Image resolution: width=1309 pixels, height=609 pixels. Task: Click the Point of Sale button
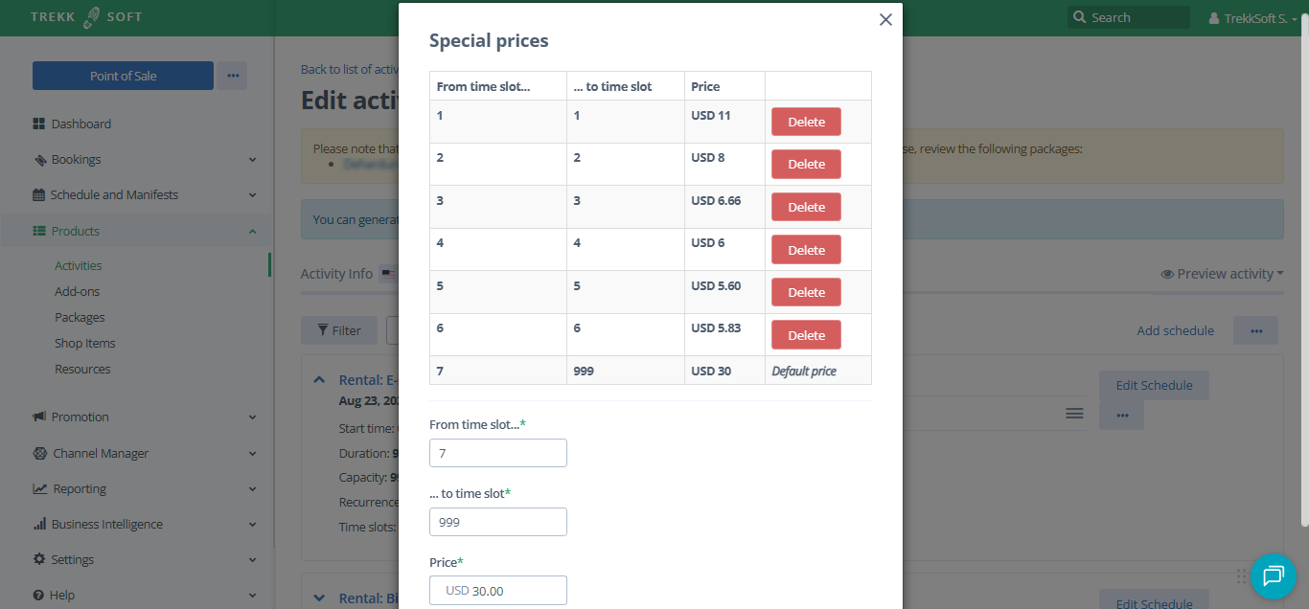[x=123, y=76]
